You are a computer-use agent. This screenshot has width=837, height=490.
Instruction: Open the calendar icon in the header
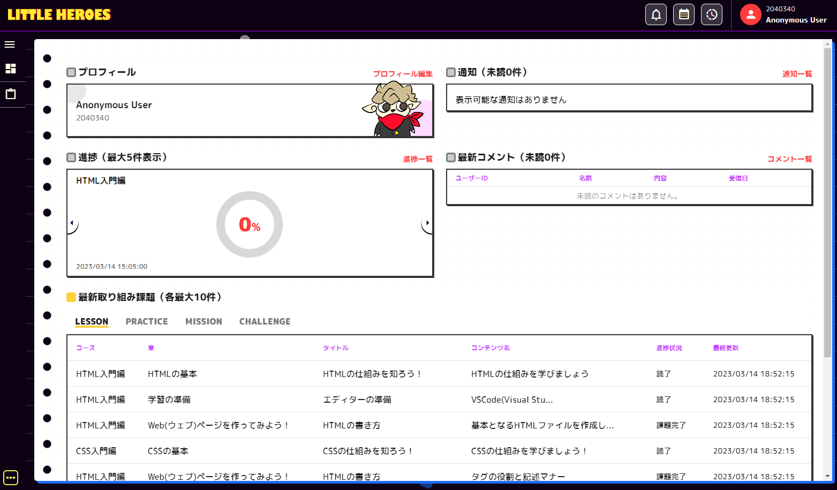click(x=683, y=14)
